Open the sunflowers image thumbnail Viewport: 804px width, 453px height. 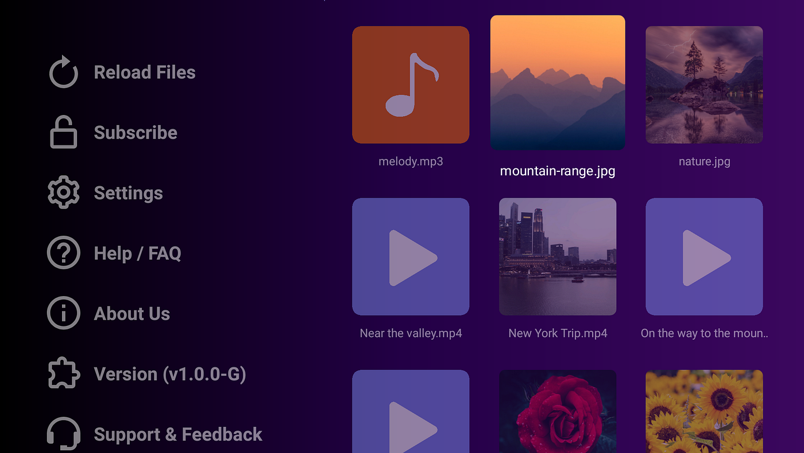(704, 411)
